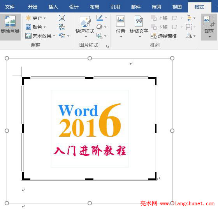Click the top-center crop handle
The width and height of the screenshot is (218, 210).
[x=89, y=78]
